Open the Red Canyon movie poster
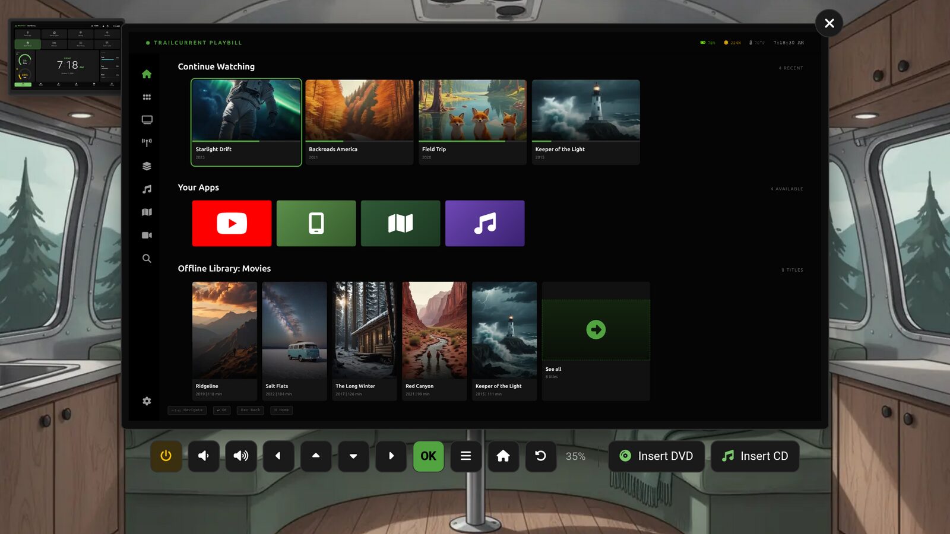This screenshot has width=950, height=534. click(435, 341)
